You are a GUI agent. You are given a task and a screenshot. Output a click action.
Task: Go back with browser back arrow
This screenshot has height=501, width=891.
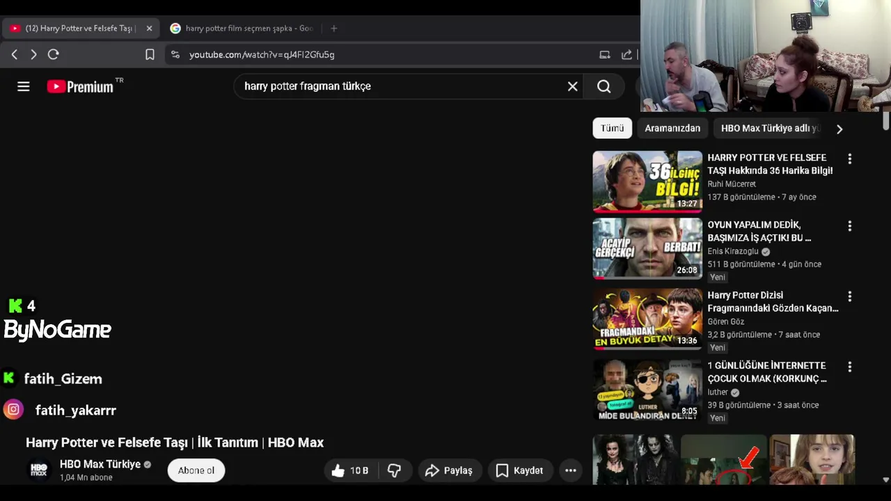[x=15, y=54]
